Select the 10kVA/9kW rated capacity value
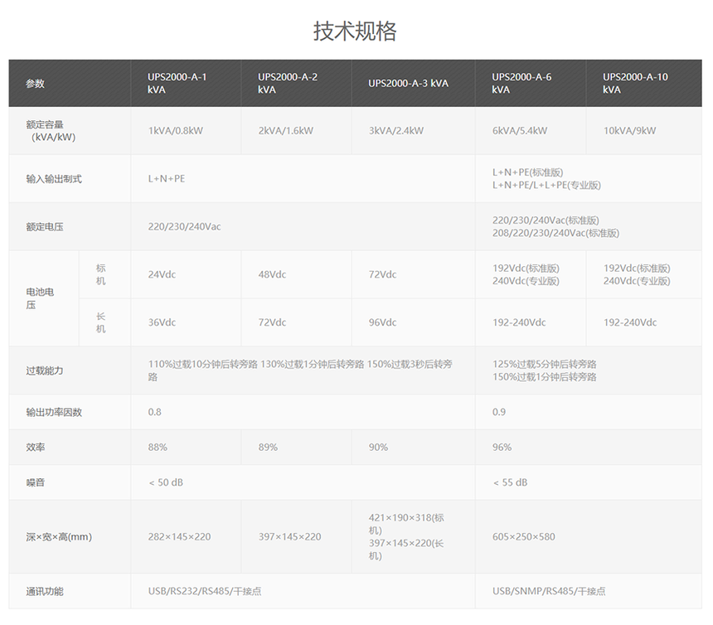 point(629,131)
